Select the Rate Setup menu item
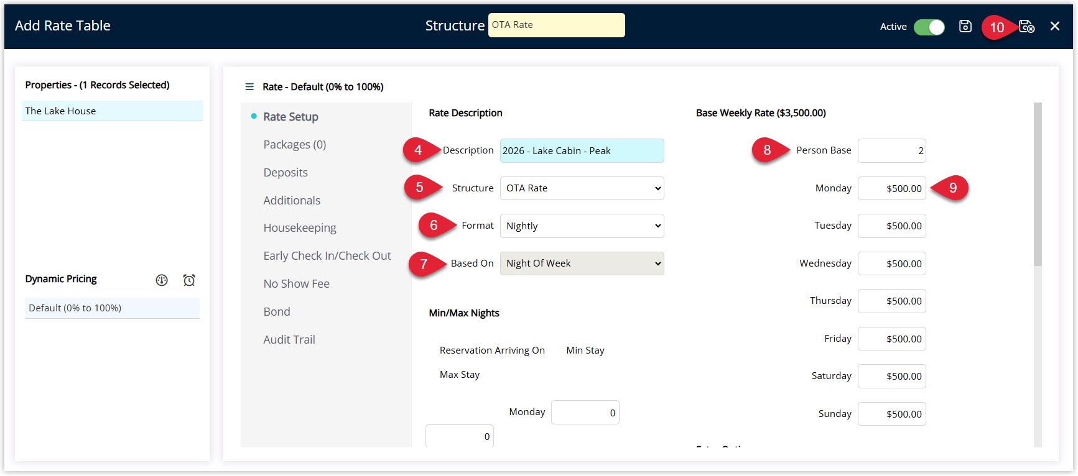This screenshot has width=1078, height=476. pos(290,117)
